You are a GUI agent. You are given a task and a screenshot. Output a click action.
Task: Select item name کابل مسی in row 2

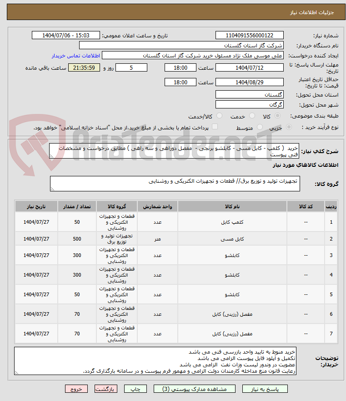[232, 239]
